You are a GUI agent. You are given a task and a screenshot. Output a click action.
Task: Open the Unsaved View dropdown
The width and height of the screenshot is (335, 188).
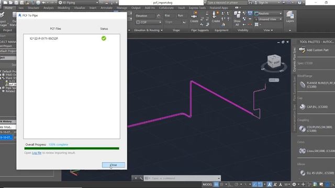[269, 19]
